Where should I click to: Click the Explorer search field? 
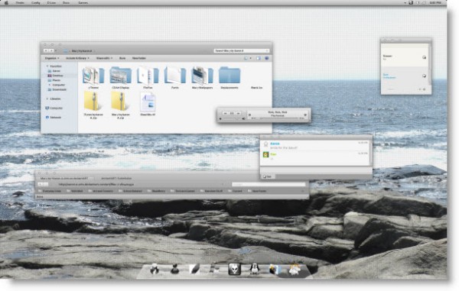click(241, 51)
